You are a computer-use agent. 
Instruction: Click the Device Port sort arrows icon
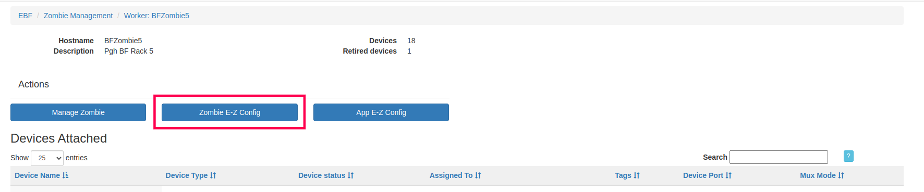(x=728, y=175)
